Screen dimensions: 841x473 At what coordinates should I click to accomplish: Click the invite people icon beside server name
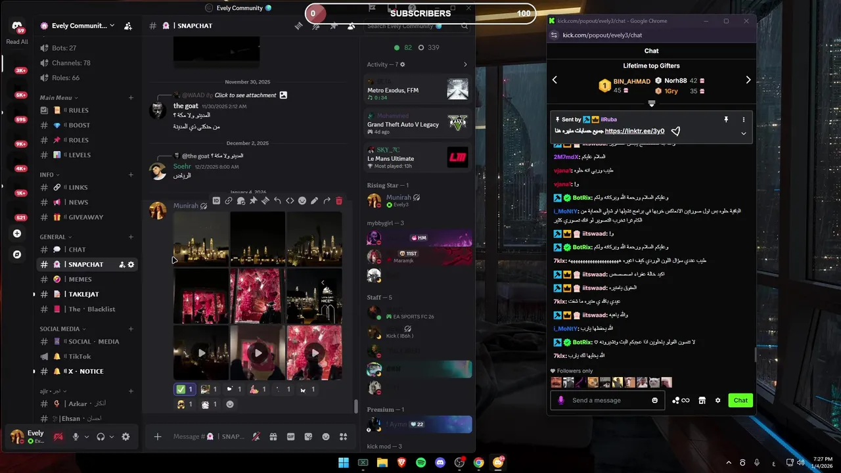[x=128, y=26]
